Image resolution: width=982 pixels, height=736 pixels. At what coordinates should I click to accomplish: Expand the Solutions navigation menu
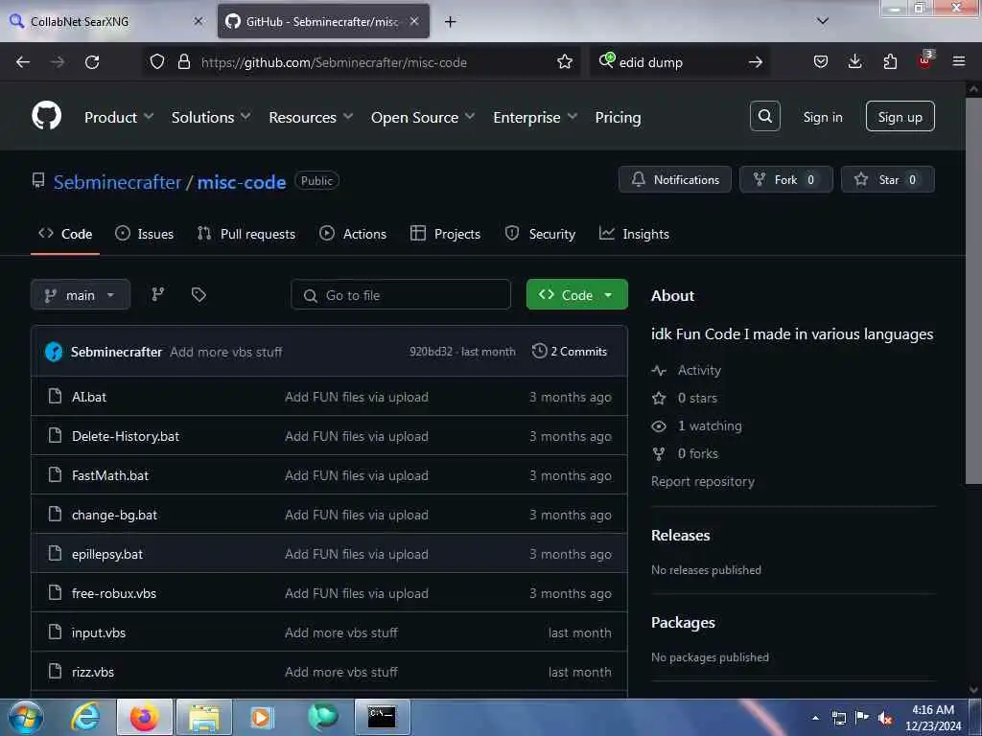click(211, 117)
